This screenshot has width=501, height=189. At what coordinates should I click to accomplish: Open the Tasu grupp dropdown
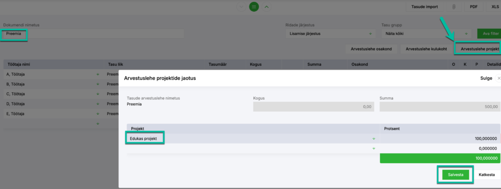click(x=427, y=34)
